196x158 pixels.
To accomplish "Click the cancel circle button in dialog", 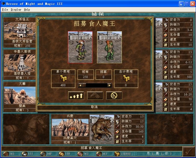I will coord(114,95).
